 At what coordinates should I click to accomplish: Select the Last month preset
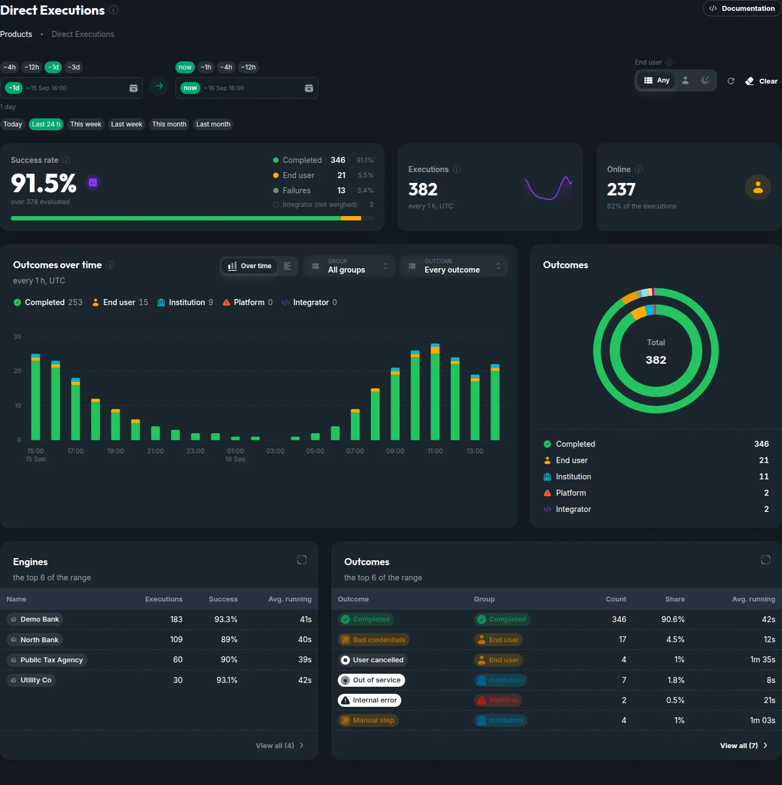click(x=213, y=124)
